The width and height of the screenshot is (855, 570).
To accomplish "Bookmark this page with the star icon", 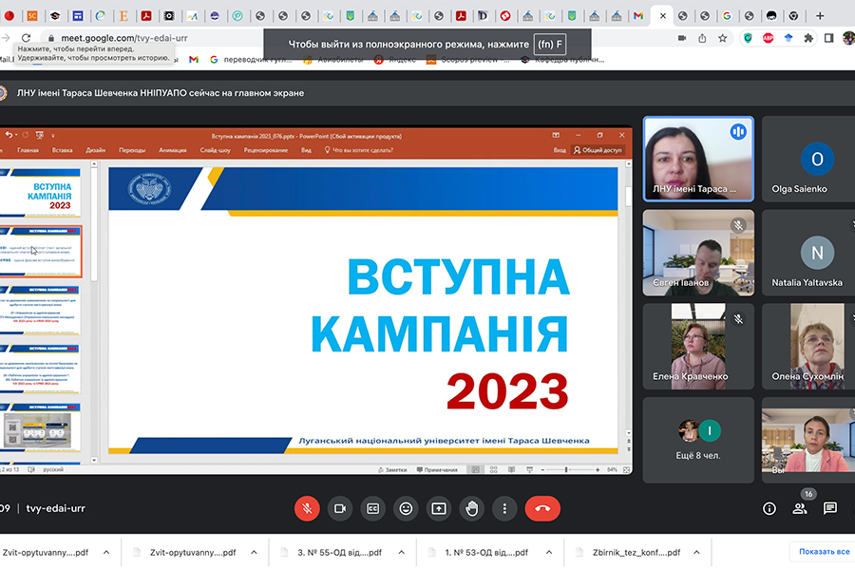I will pos(723,38).
